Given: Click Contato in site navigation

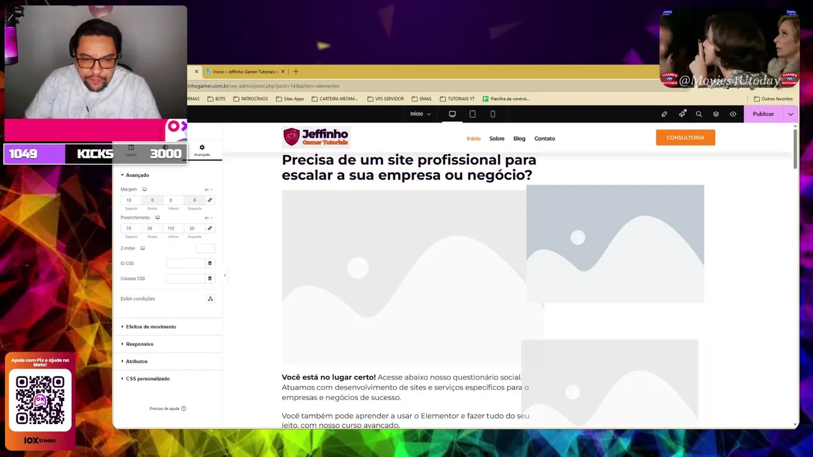Looking at the screenshot, I should pyautogui.click(x=544, y=138).
